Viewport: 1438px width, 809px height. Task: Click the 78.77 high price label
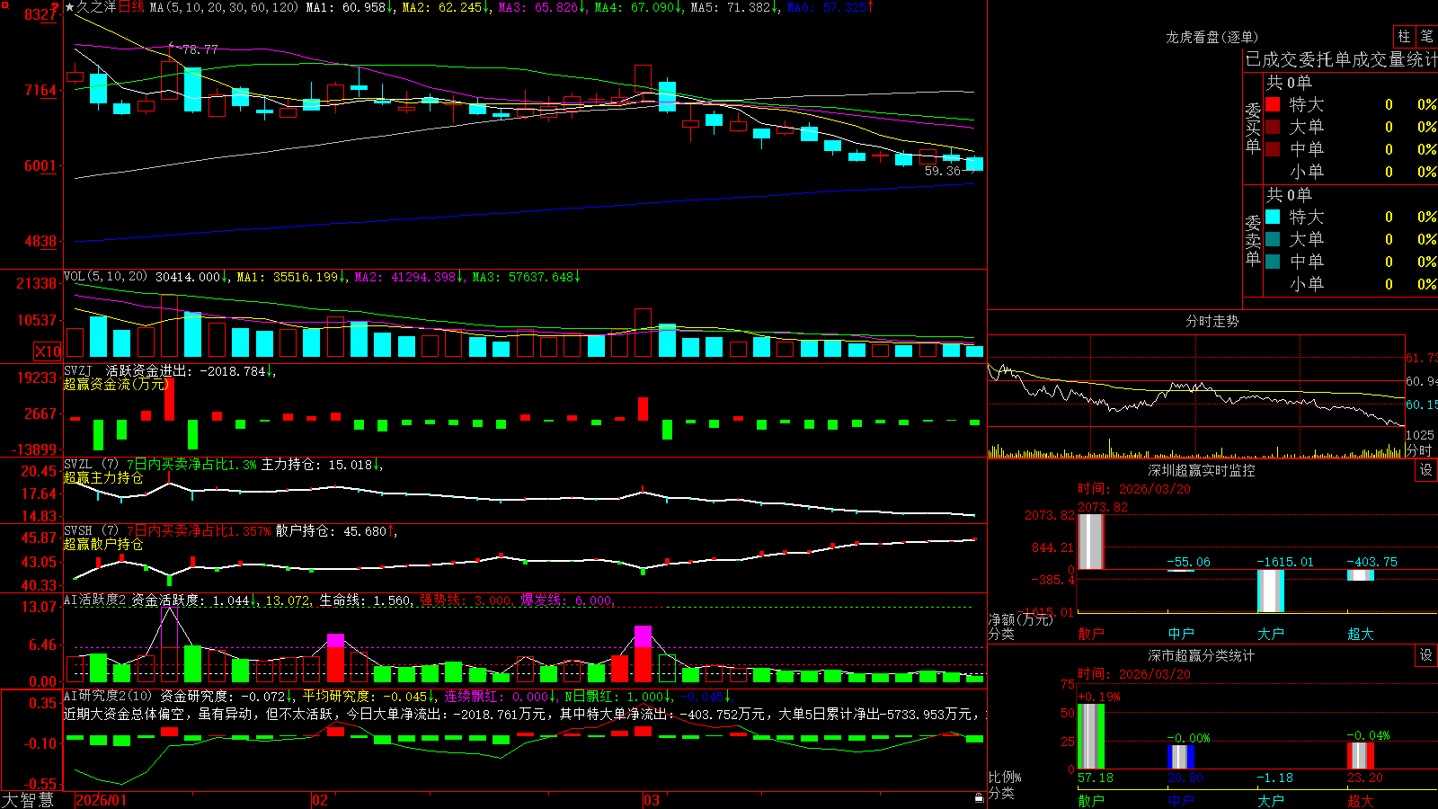[x=200, y=49]
